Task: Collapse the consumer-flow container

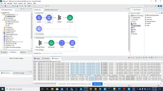Action: pyautogui.click(x=35, y=38)
